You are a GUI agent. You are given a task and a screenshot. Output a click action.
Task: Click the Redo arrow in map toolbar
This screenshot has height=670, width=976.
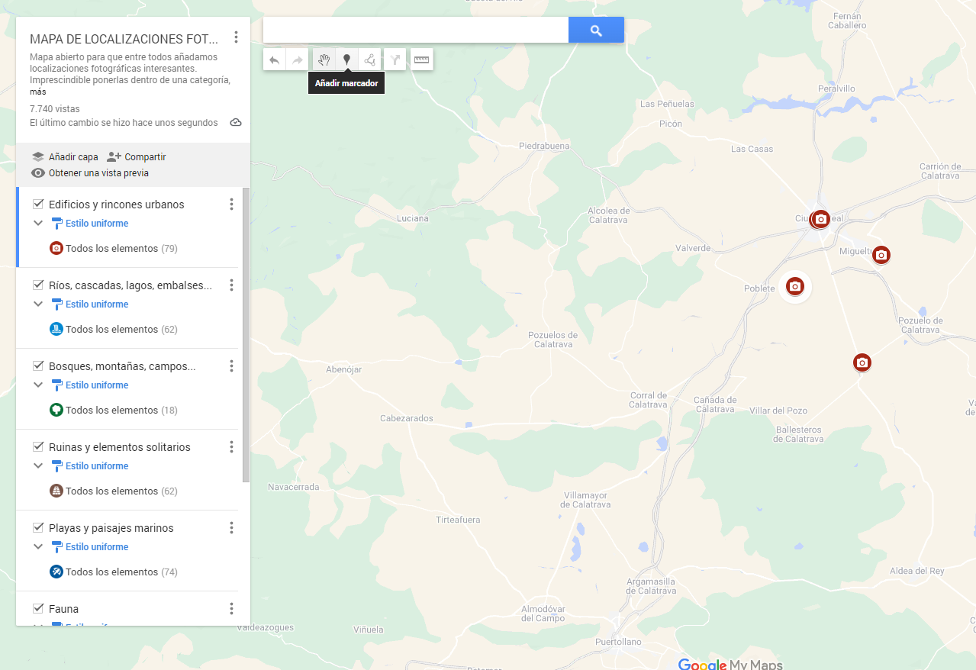pos(298,60)
